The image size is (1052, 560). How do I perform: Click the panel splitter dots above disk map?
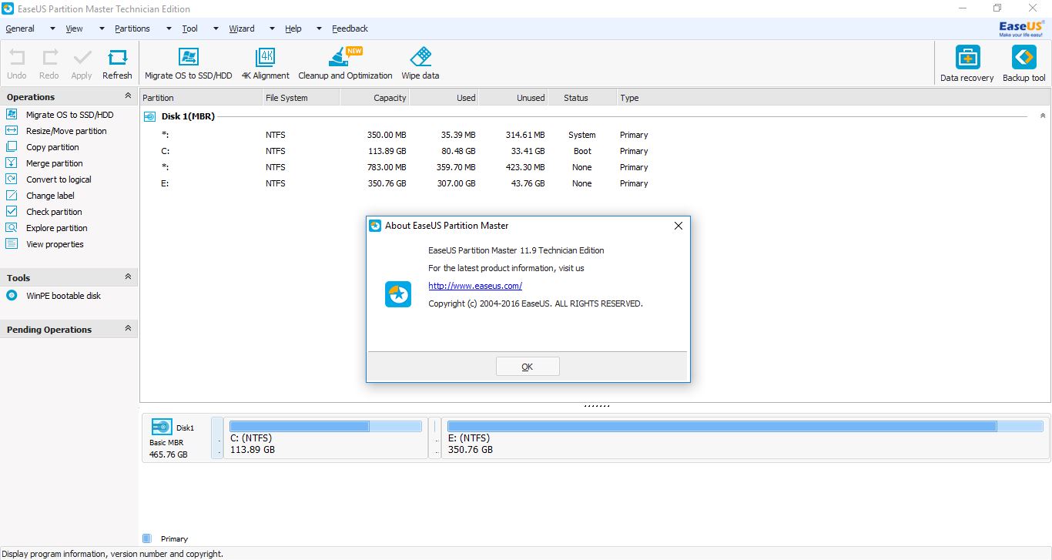coord(596,405)
